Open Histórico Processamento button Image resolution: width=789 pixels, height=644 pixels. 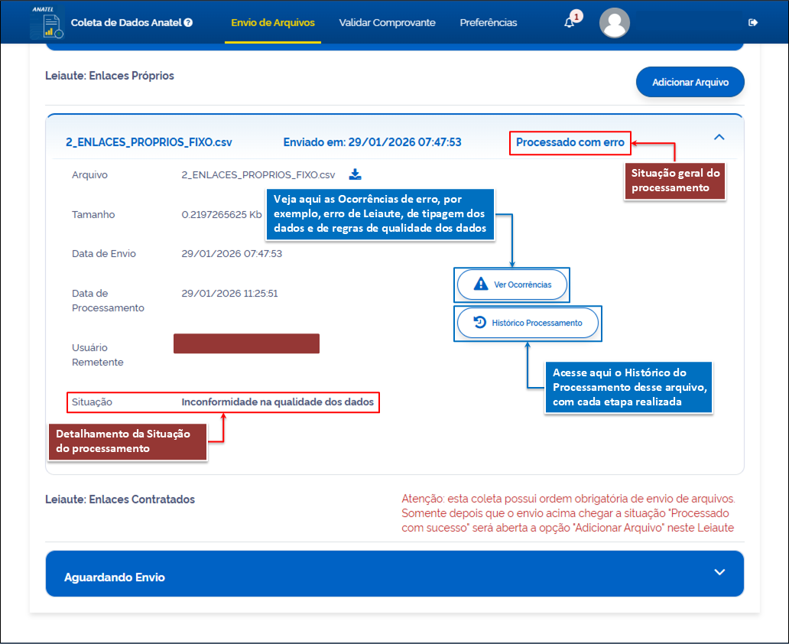tap(528, 323)
